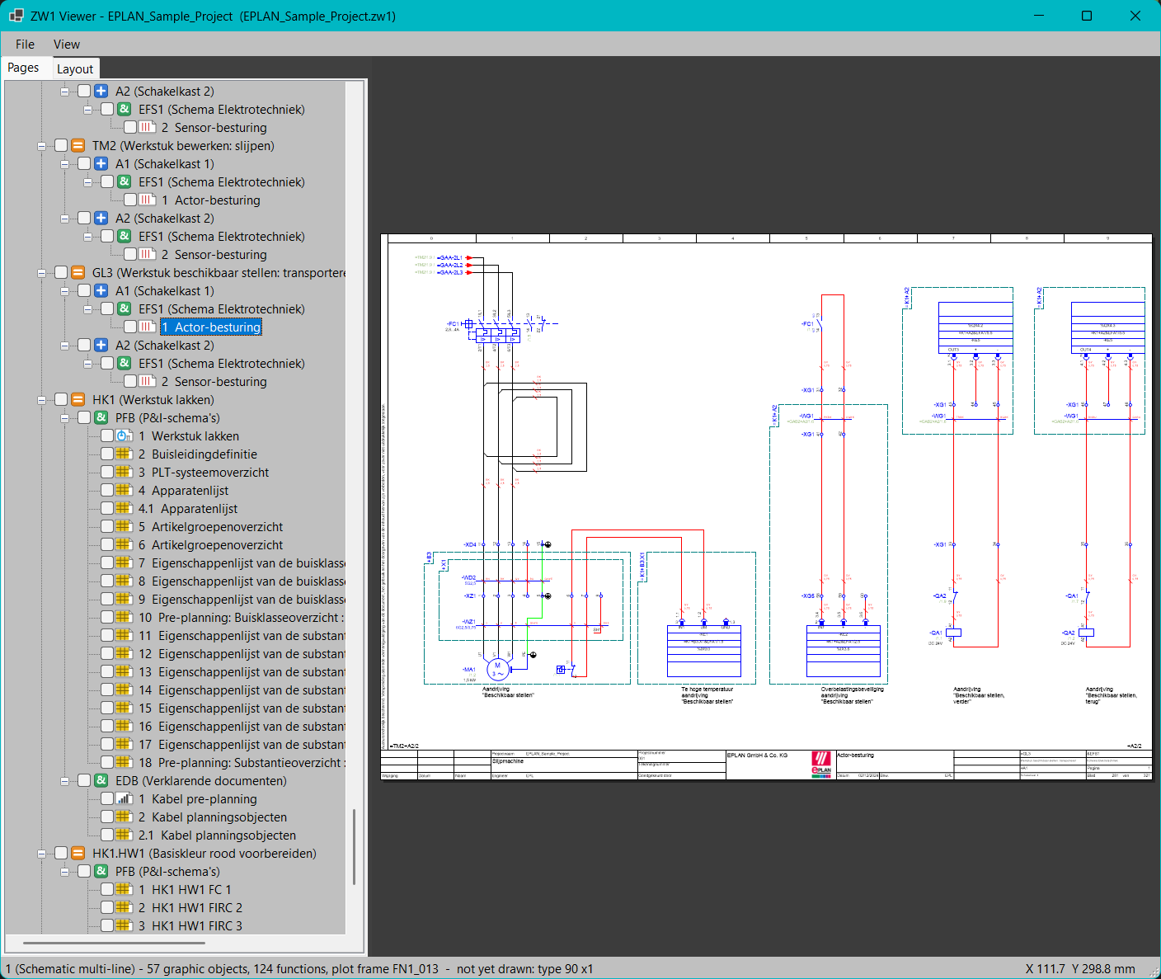Click the green & icon of EFS1 under GL3 A1
1161x979 pixels.
(124, 309)
